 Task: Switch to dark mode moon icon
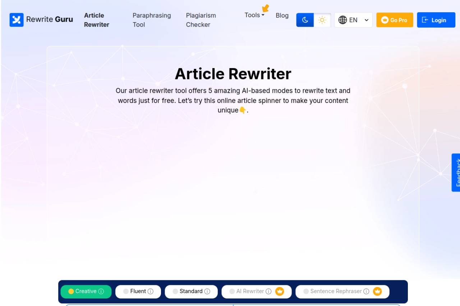click(x=305, y=20)
